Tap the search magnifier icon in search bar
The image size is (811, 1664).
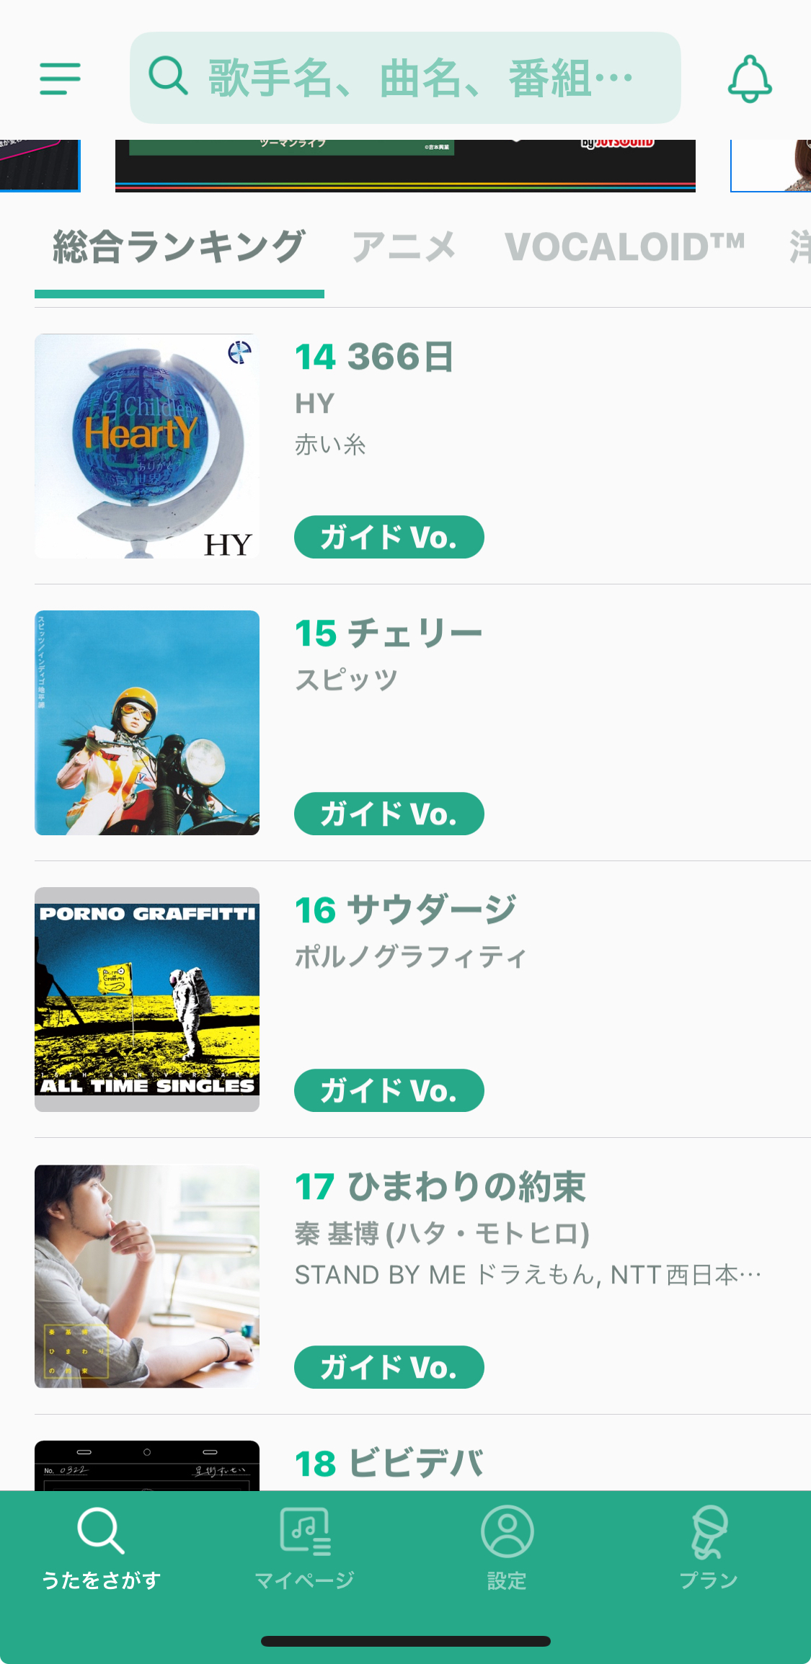click(x=168, y=76)
